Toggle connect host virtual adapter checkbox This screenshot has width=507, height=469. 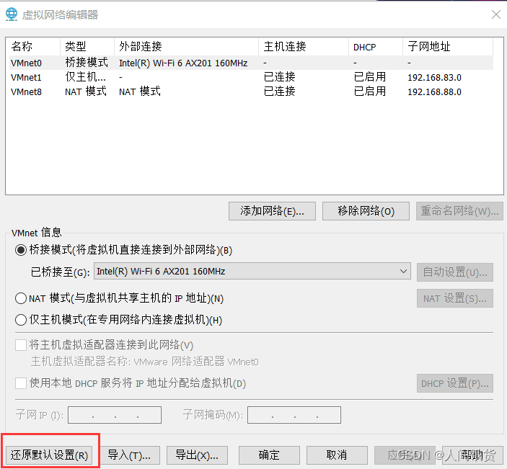click(21, 345)
